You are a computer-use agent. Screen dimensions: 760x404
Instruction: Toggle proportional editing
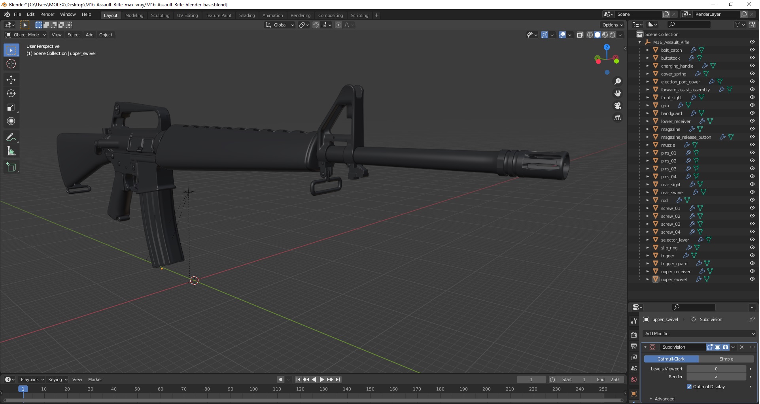[x=338, y=25]
